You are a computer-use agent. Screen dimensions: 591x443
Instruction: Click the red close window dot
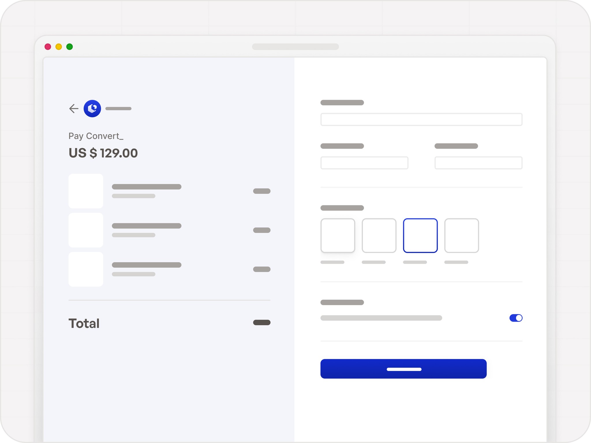click(x=48, y=47)
